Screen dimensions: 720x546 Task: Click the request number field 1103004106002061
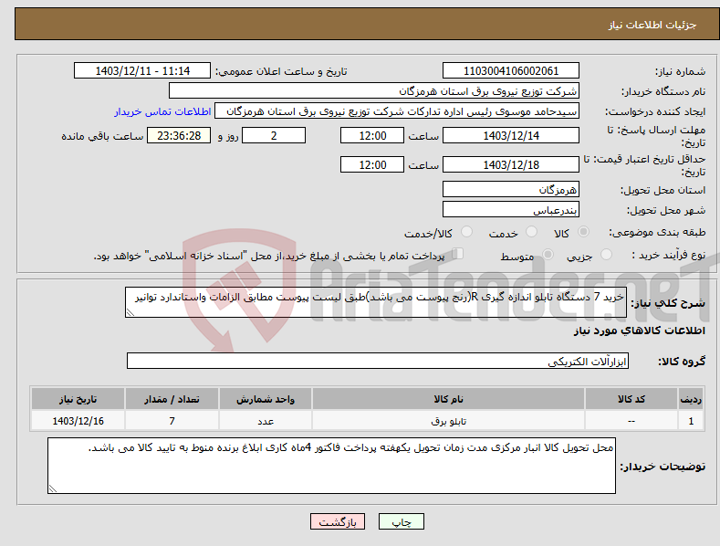coord(511,71)
